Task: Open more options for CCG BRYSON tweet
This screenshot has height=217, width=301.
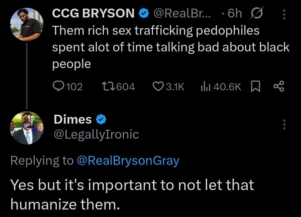Action: [284, 14]
